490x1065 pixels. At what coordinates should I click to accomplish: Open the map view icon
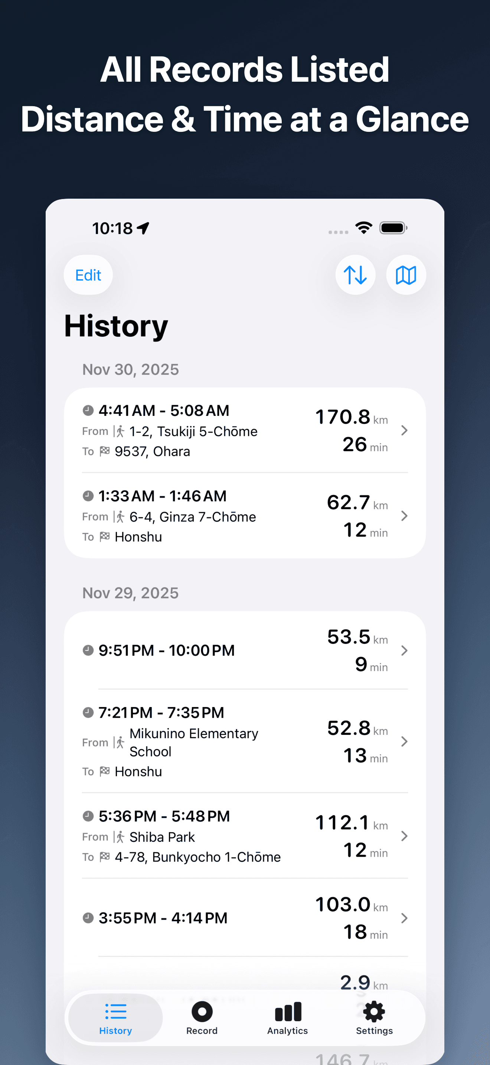(406, 275)
